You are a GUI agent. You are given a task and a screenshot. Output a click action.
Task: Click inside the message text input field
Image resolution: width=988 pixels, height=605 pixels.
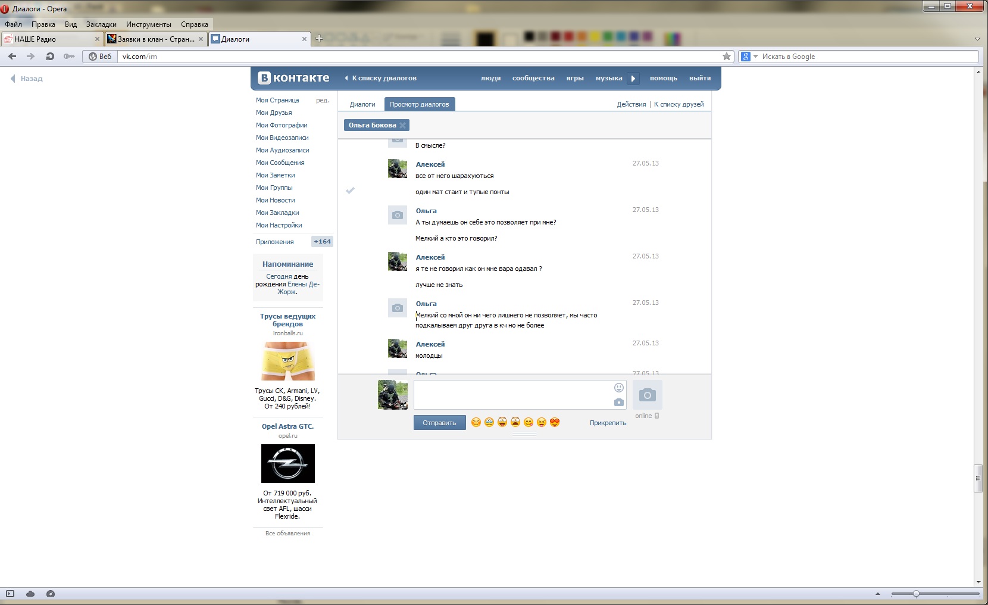point(513,395)
